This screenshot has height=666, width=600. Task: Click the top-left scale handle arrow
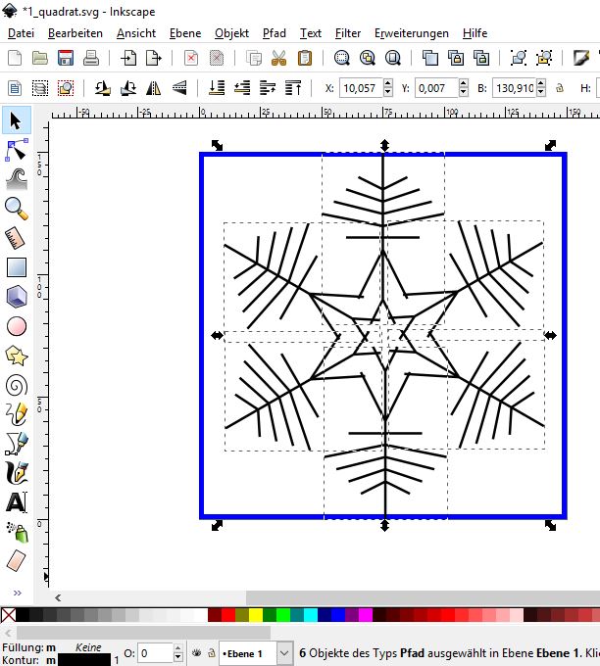click(217, 145)
